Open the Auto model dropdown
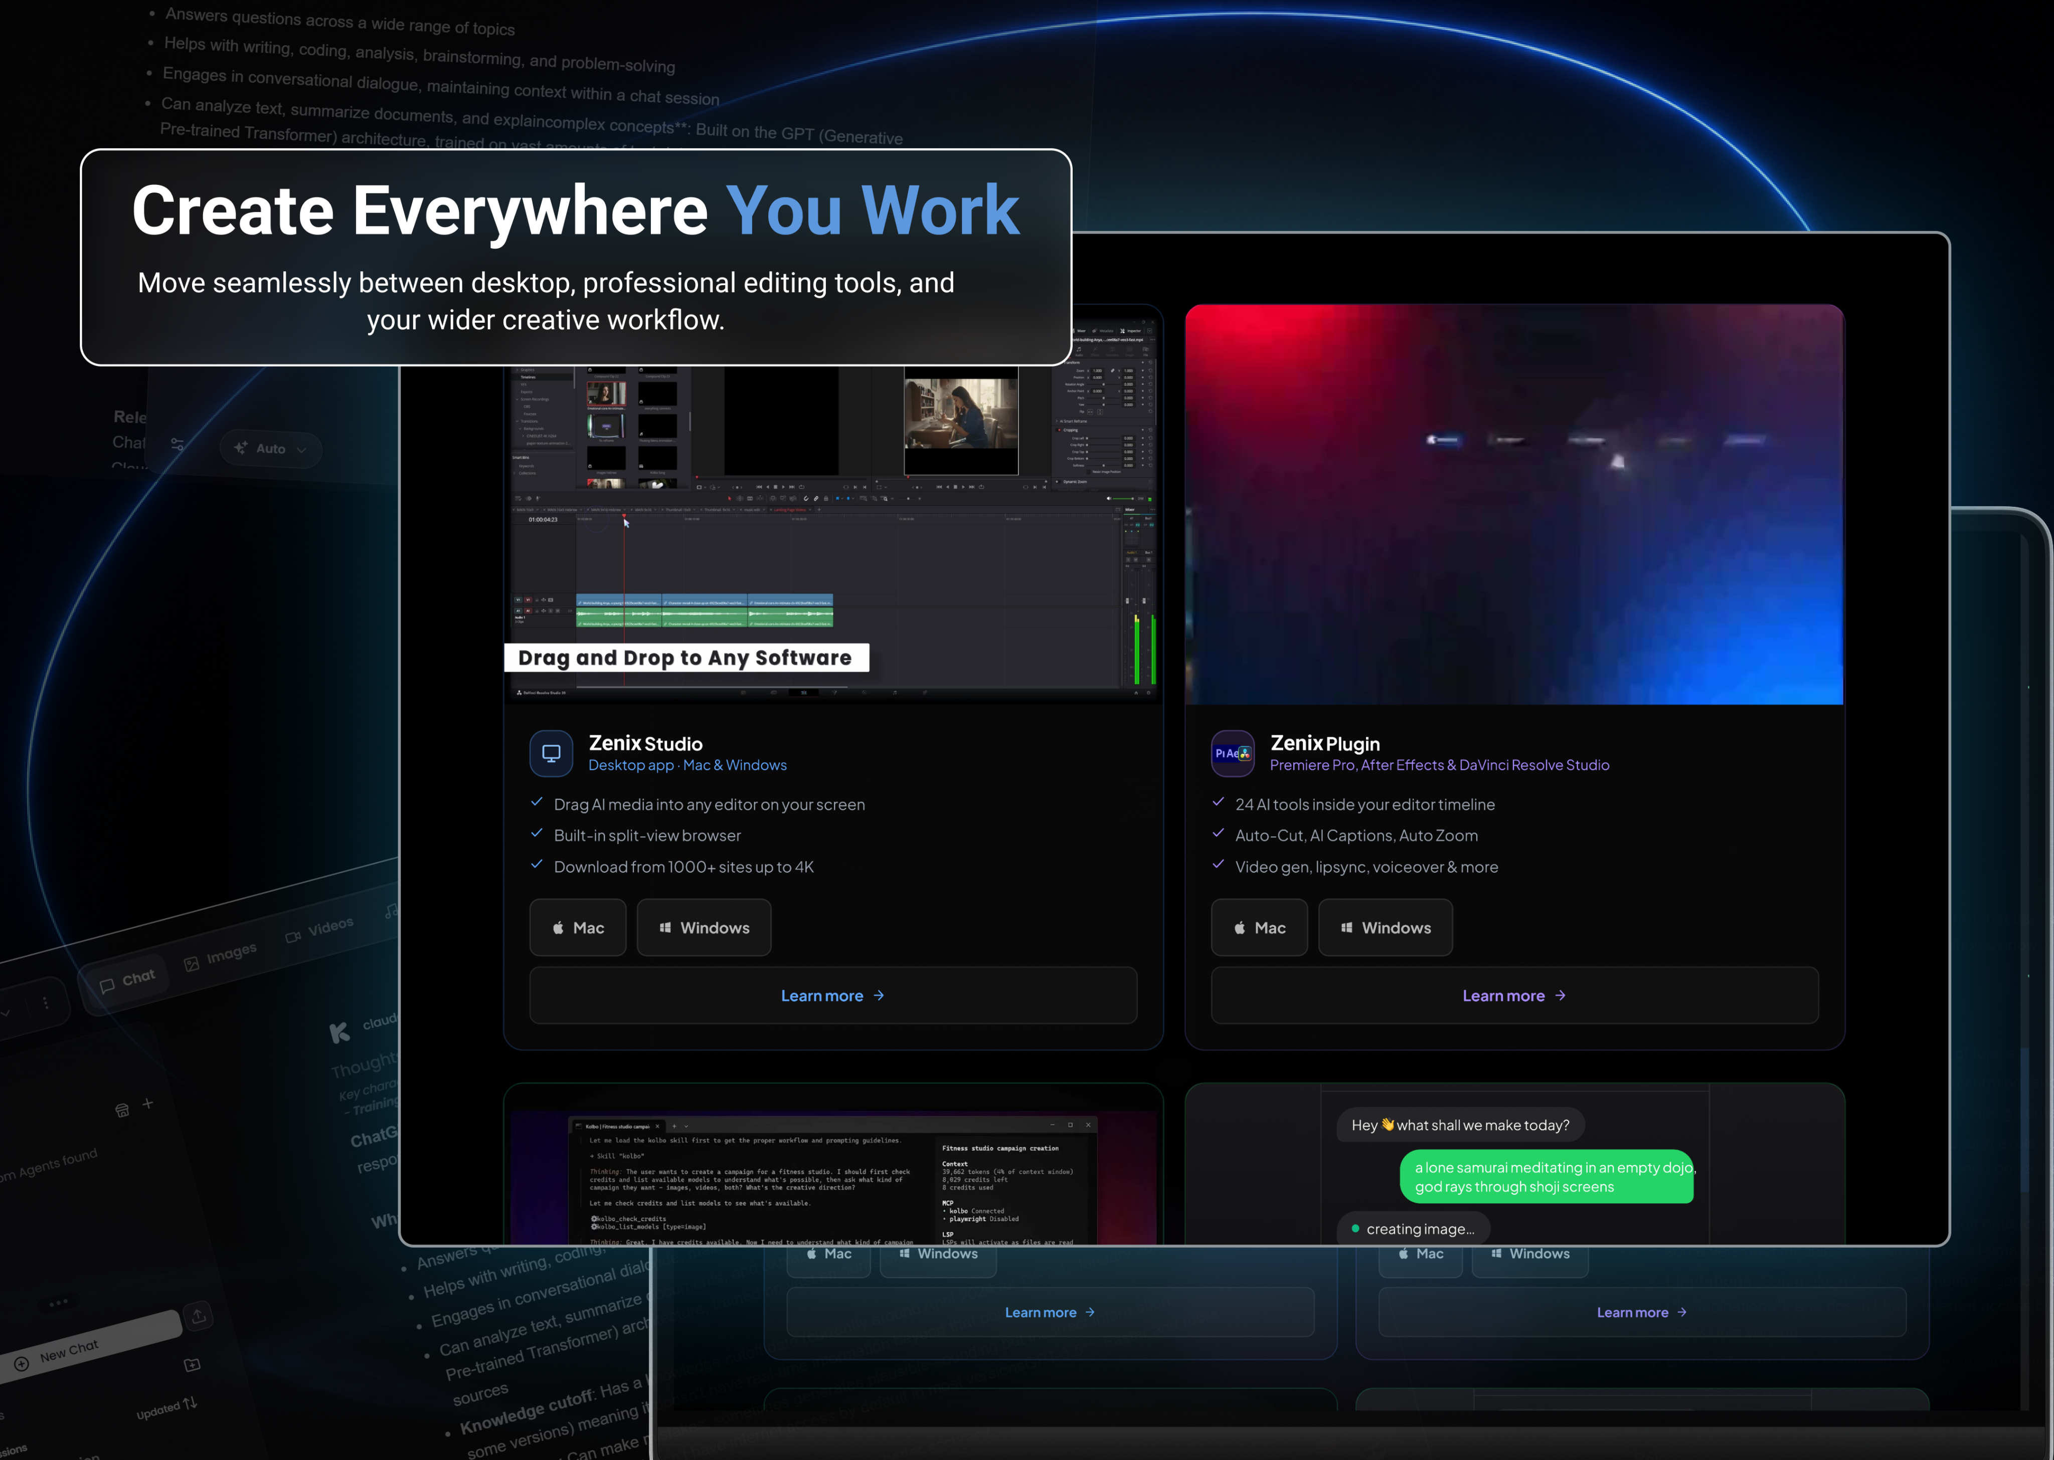The image size is (2054, 1460). coord(271,449)
